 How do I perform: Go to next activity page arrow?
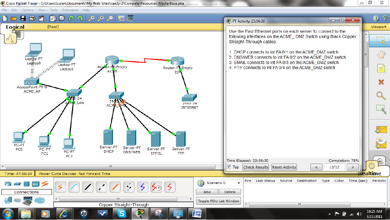[x=353, y=167]
